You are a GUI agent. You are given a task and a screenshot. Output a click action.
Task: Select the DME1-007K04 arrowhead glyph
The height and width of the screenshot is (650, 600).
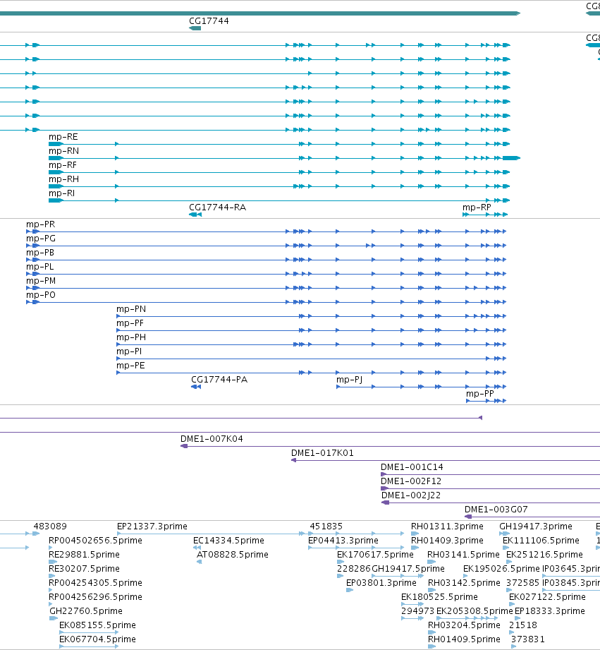tap(184, 446)
